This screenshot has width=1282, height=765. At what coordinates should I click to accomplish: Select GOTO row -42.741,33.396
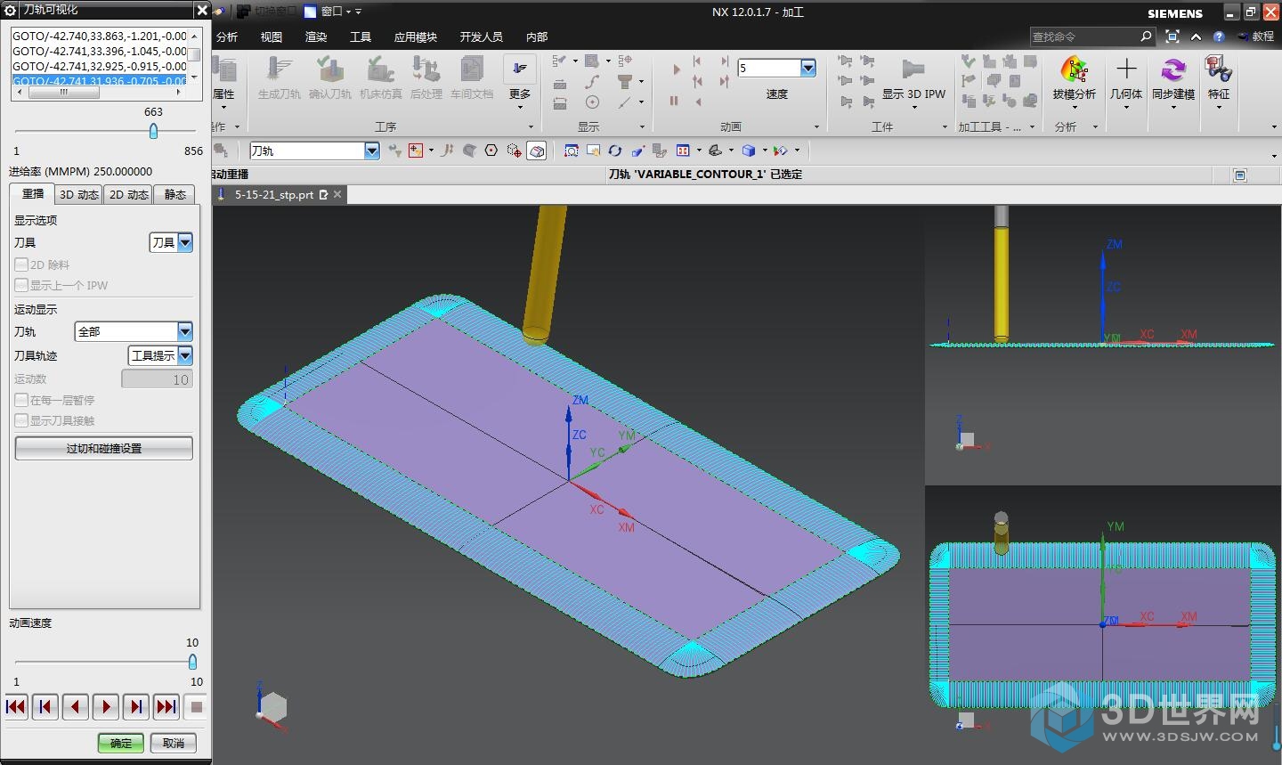coord(100,51)
